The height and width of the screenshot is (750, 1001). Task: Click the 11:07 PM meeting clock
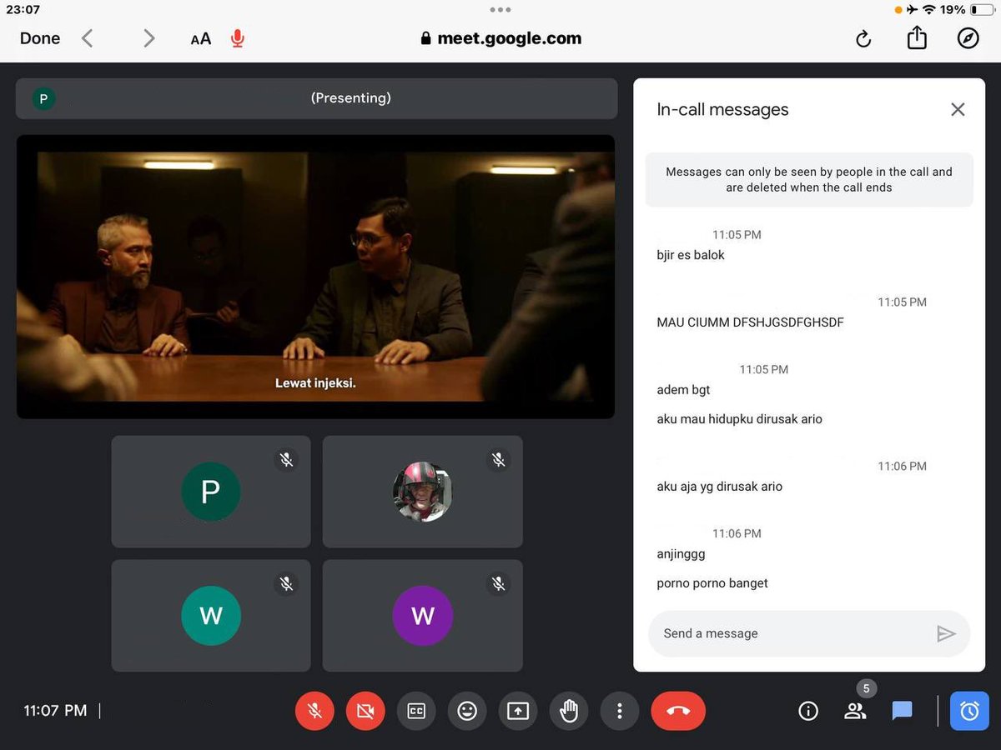(55, 711)
